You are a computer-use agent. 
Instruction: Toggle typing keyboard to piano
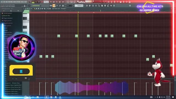tap(51, 5)
